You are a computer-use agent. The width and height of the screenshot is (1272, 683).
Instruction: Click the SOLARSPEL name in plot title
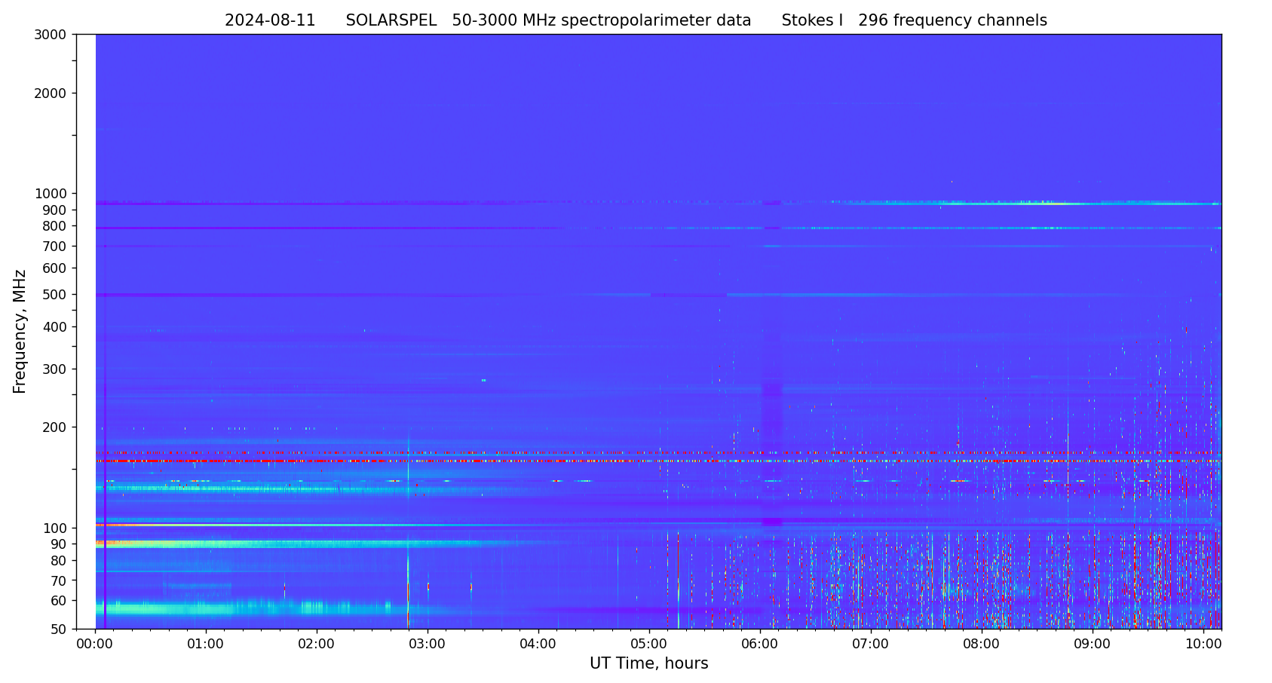point(391,21)
